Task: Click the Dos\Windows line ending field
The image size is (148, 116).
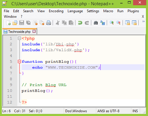Action: tap(76, 111)
